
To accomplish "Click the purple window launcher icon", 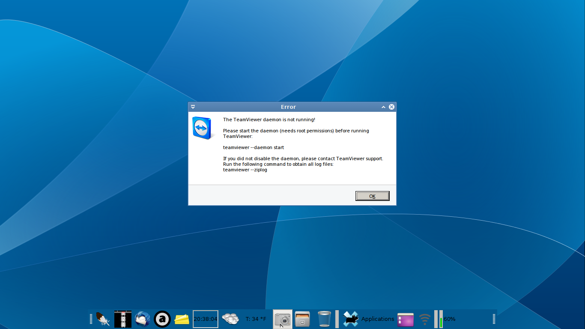I will pos(406,320).
